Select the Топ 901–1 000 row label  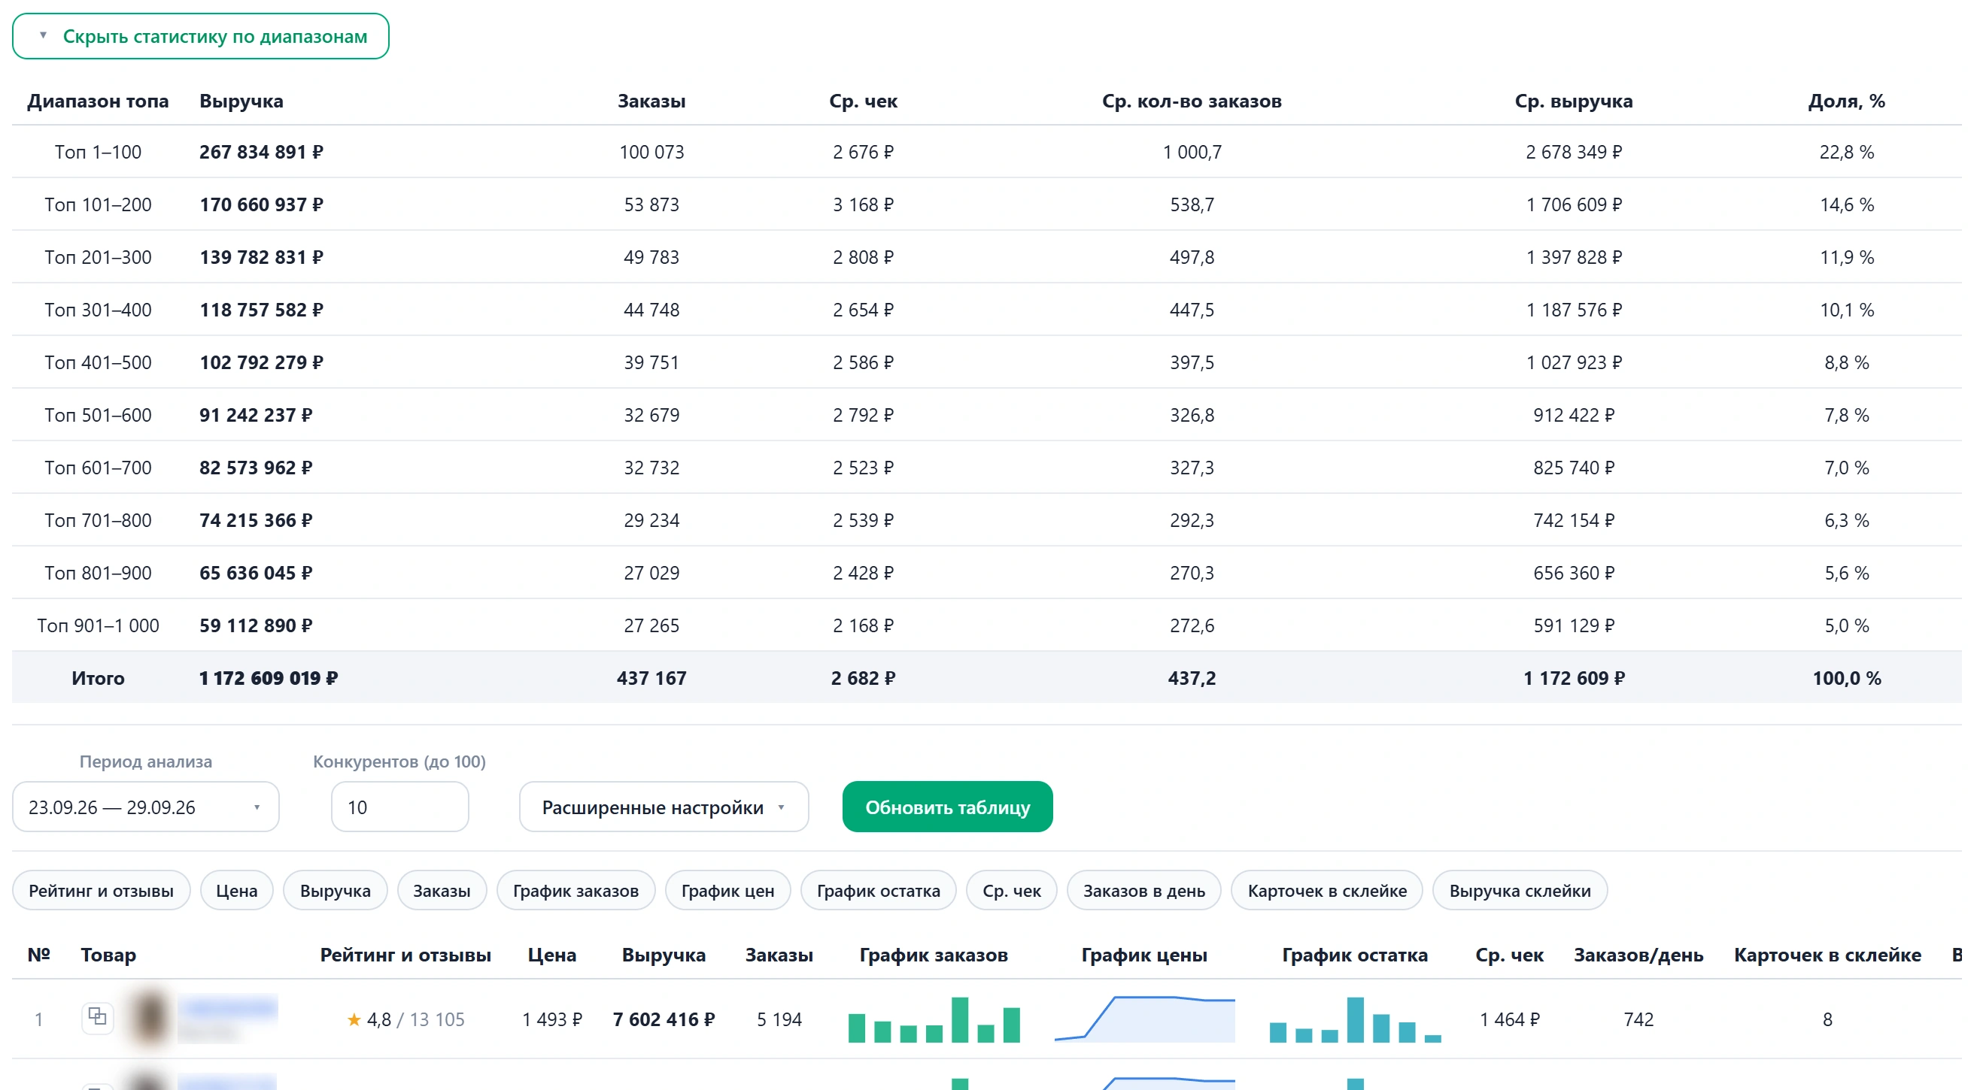point(98,625)
